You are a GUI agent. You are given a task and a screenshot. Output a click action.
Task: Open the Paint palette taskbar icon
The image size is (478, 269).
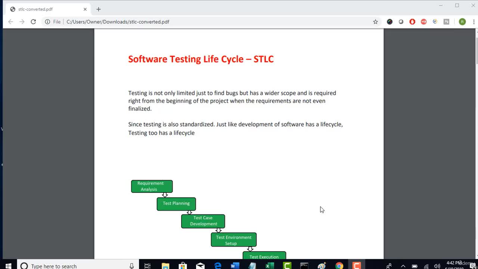(x=322, y=266)
